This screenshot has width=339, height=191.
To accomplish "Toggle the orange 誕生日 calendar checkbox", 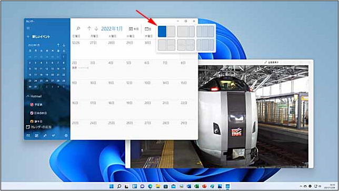I will click(32, 121).
